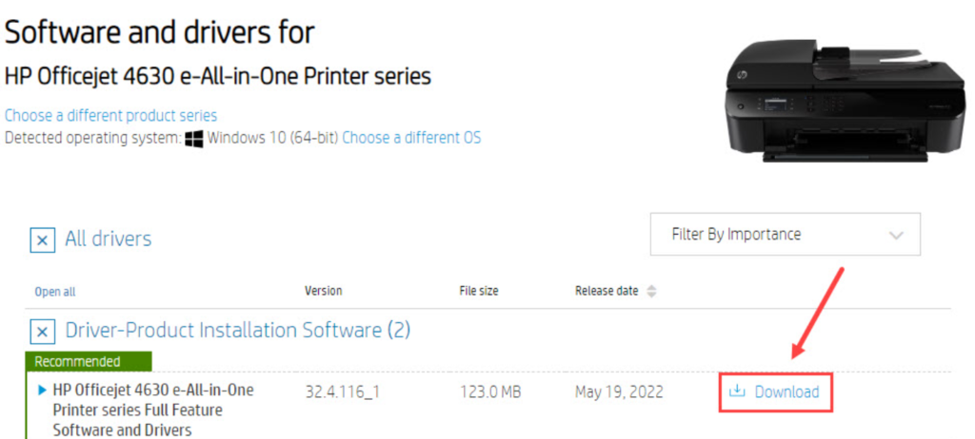This screenshot has height=439, width=975.
Task: Select the Choose a different OS link
Action: (411, 138)
